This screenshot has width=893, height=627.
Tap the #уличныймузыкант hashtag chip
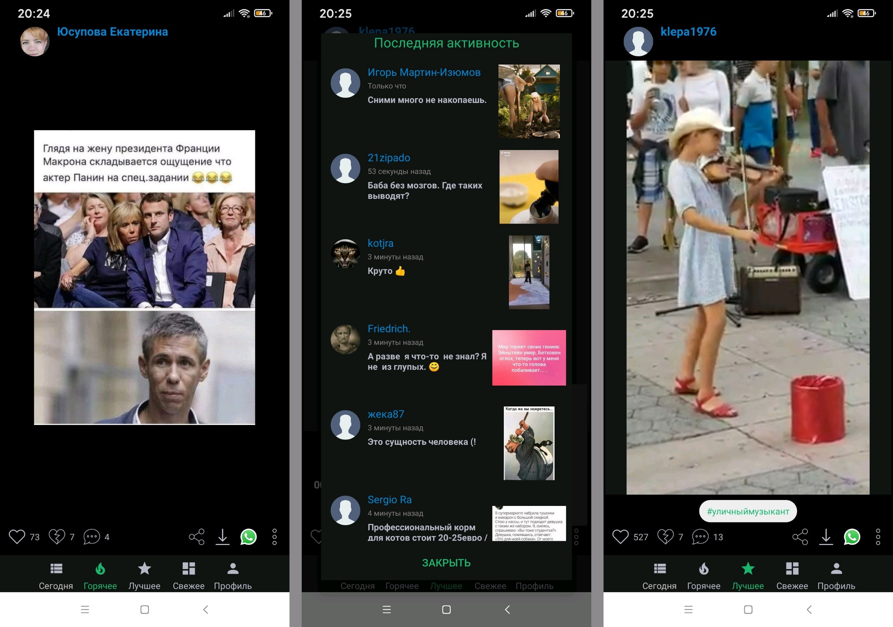[748, 511]
